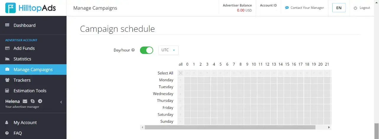
Task: Click the Day/hour help question mark icon
Action: pyautogui.click(x=133, y=50)
